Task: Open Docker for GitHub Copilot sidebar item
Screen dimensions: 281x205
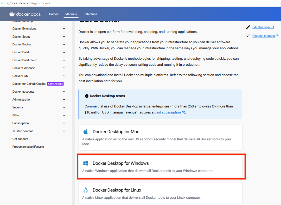Action: pyautogui.click(x=29, y=84)
